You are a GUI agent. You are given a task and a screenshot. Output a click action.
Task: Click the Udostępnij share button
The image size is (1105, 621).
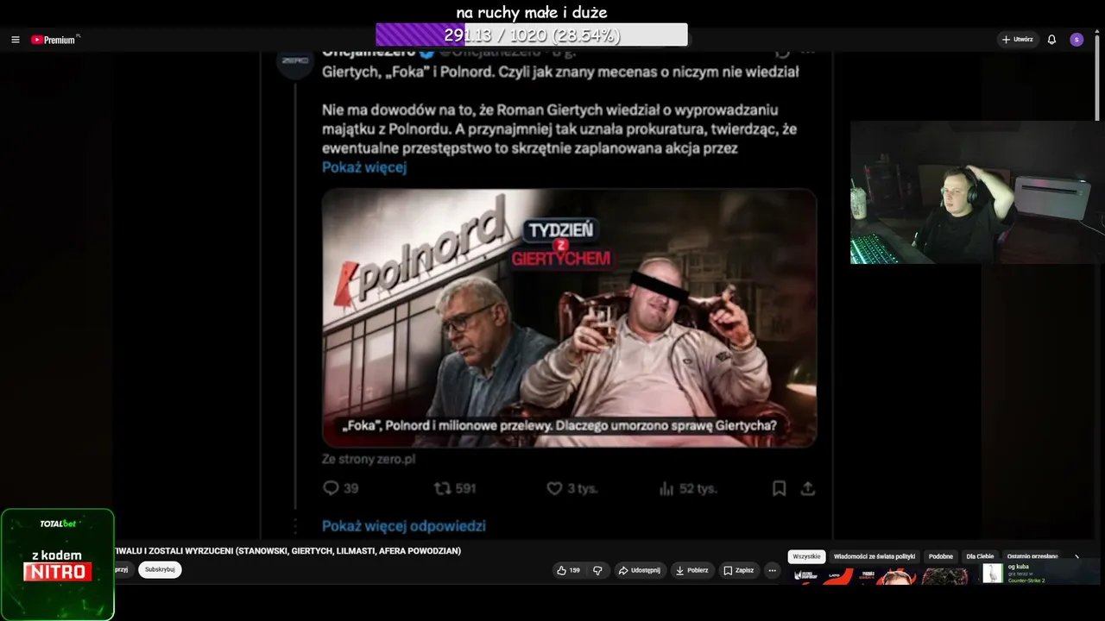pos(640,570)
